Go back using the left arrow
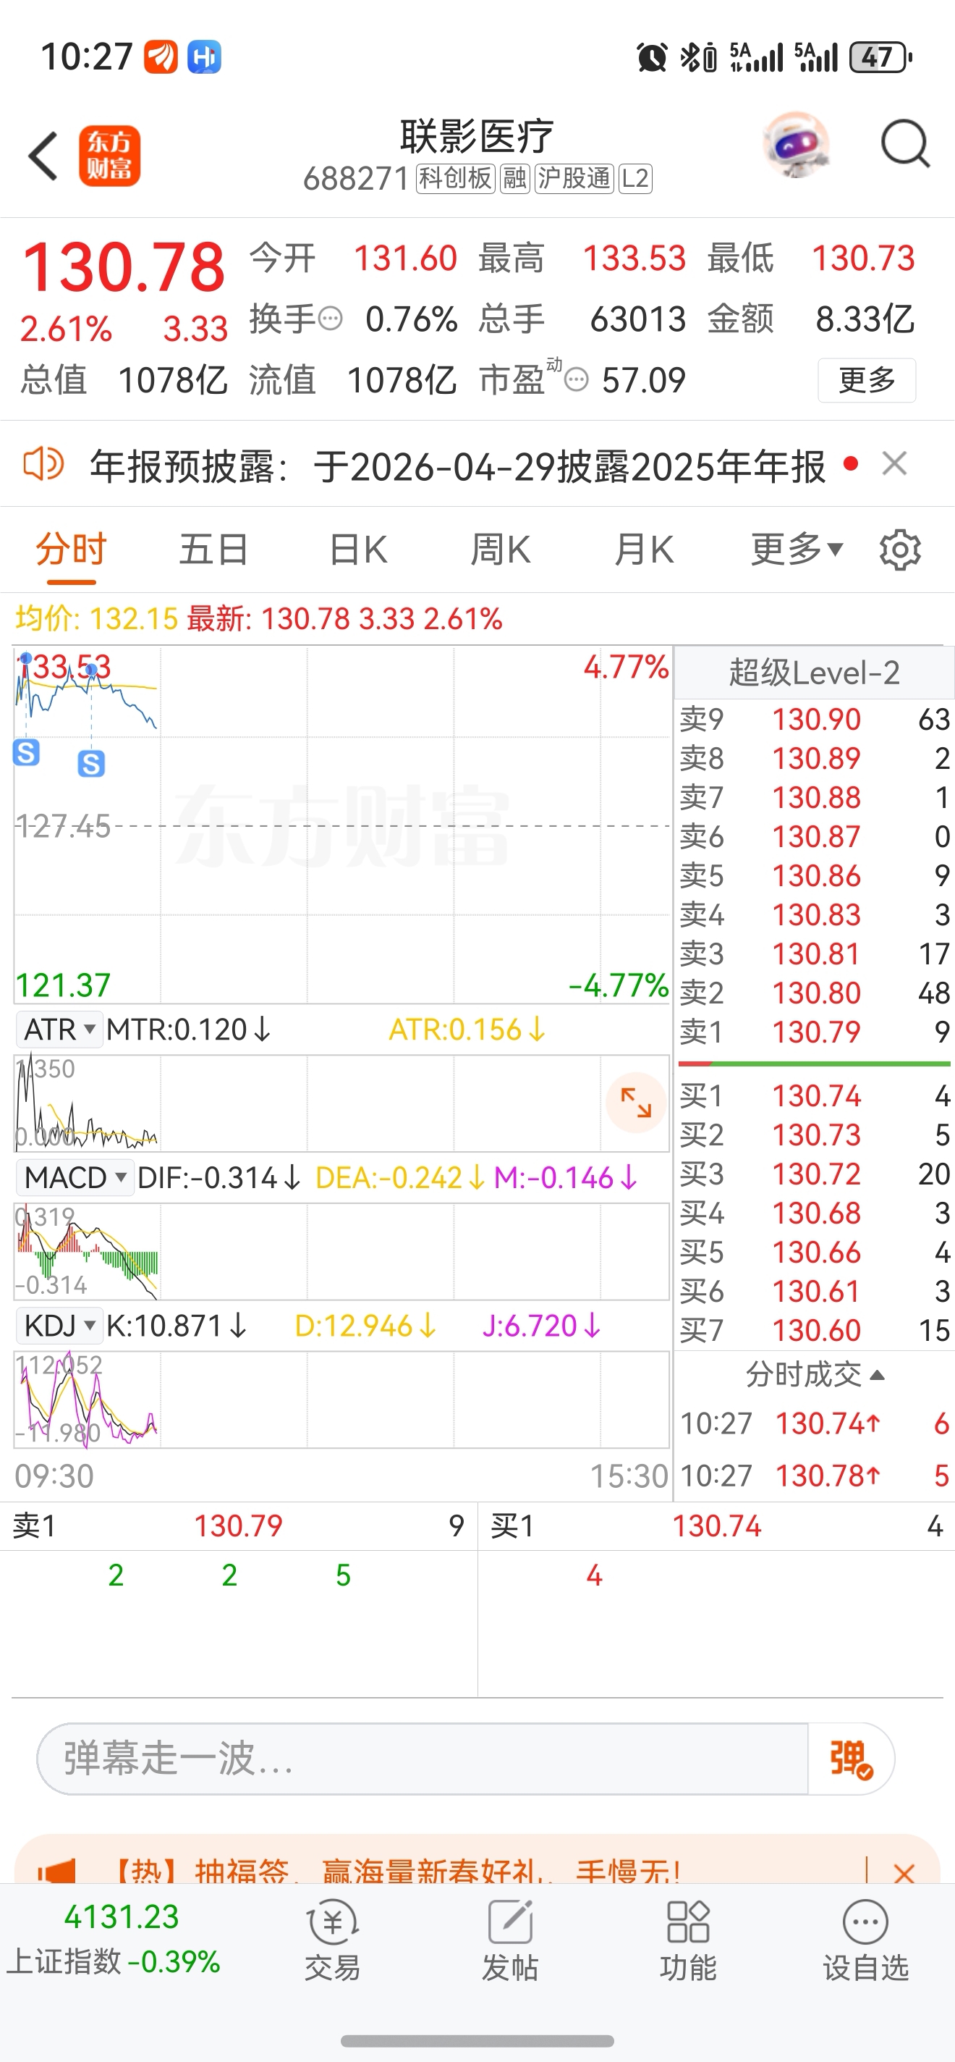Image resolution: width=955 pixels, height=2062 pixels. pos(43,155)
